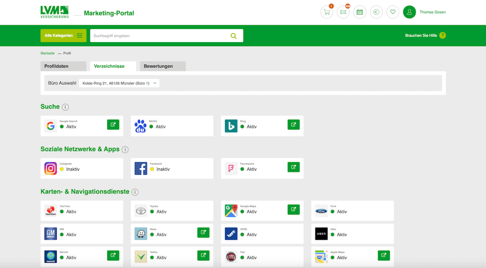Click Aktiv status of Uber
Screen dimensions: 486x268
coord(342,235)
